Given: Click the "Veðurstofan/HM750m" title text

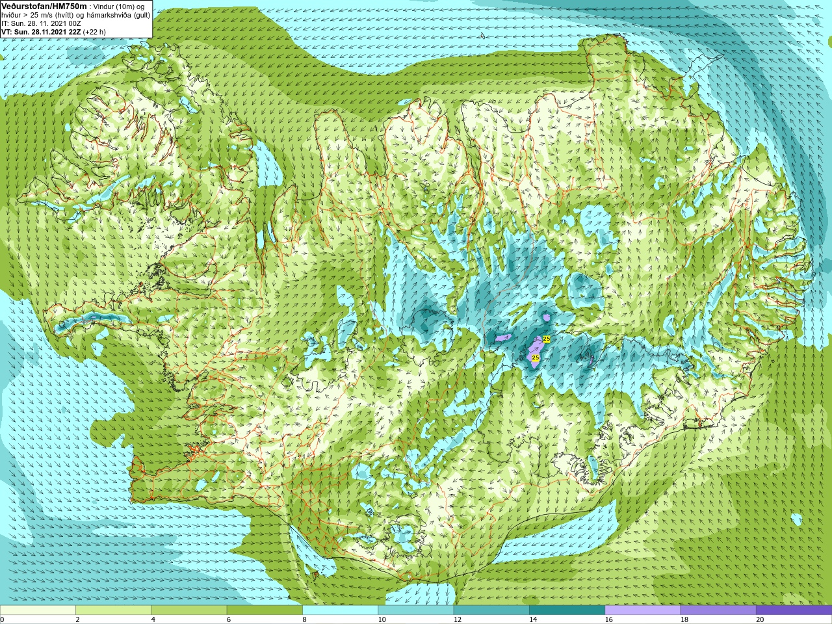Looking at the screenshot, I should [x=44, y=6].
